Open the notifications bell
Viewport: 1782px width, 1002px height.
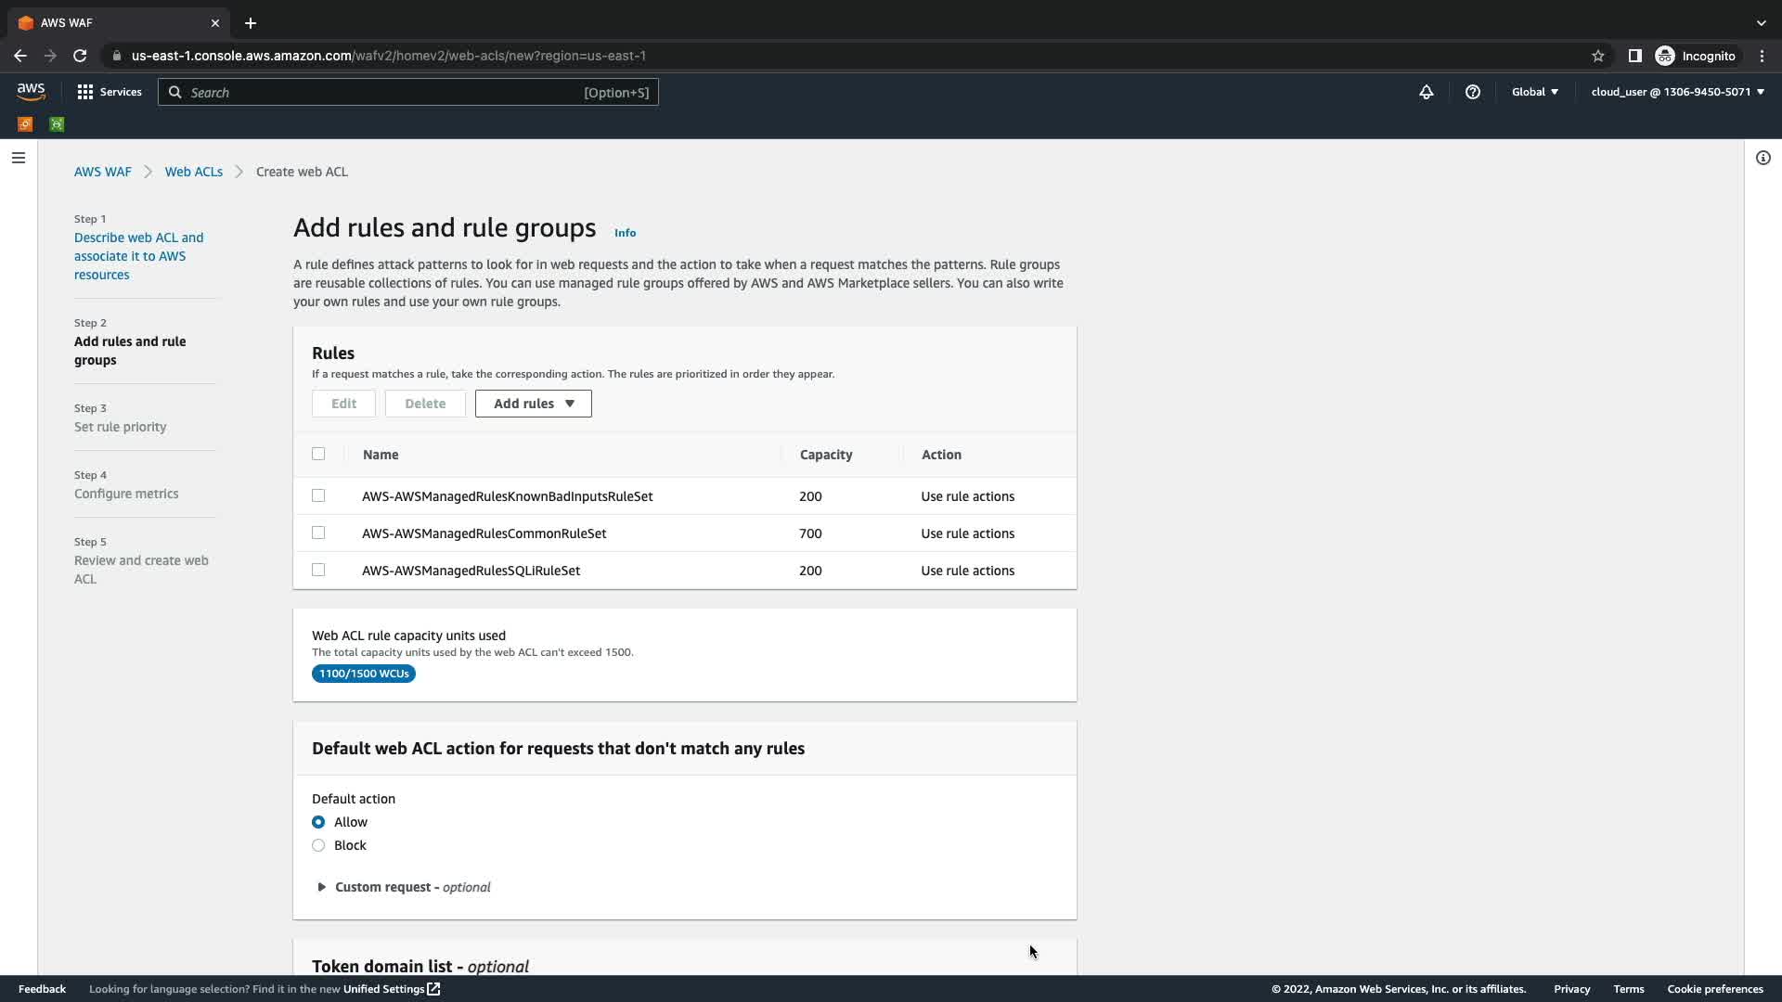(1426, 92)
